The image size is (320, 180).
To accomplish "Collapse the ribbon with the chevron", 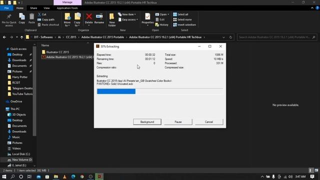I will tap(312, 8).
